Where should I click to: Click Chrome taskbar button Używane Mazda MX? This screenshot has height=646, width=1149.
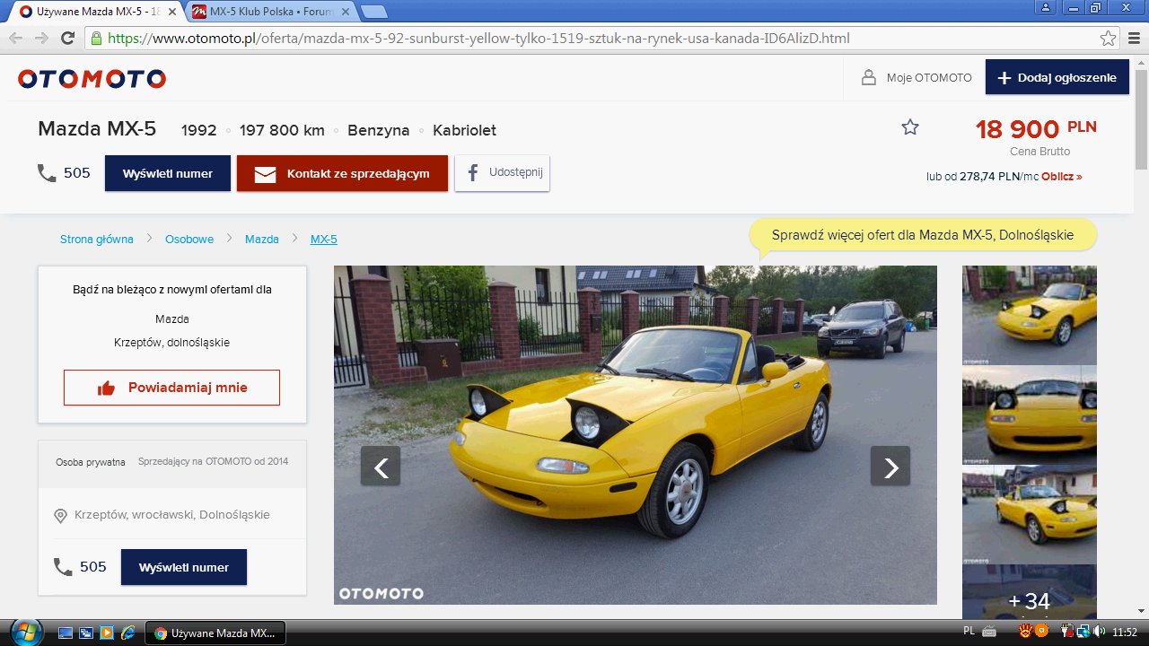coord(215,633)
